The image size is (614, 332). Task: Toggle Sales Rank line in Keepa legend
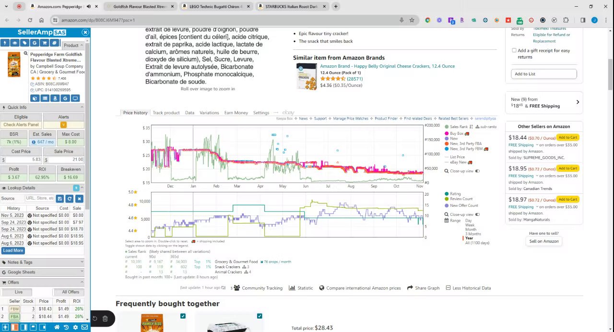456,127
